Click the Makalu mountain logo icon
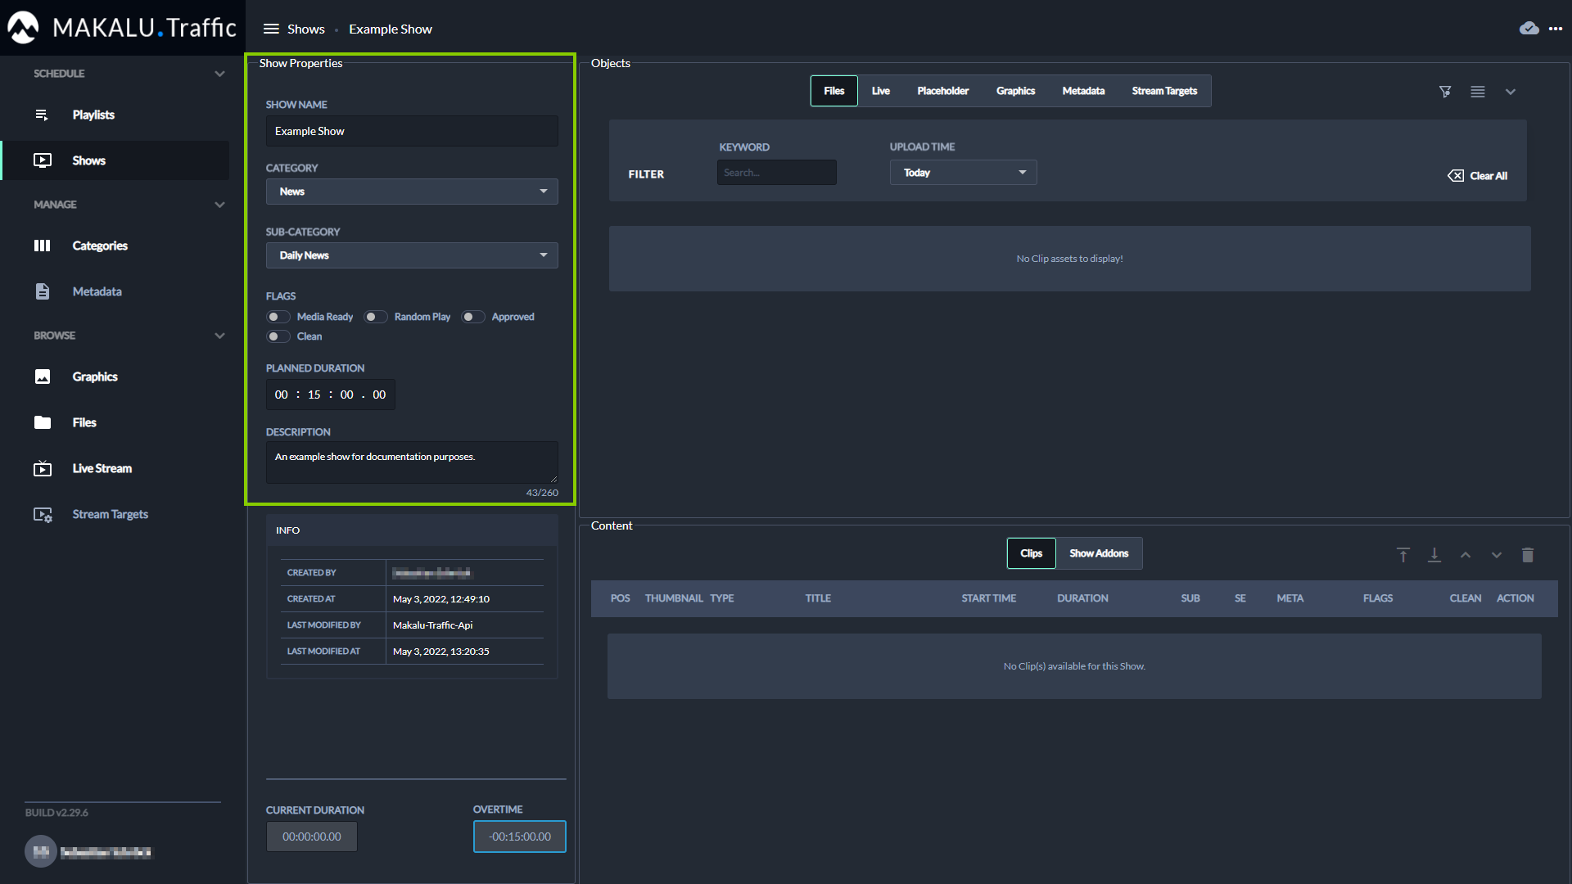The width and height of the screenshot is (1572, 884). (x=23, y=28)
